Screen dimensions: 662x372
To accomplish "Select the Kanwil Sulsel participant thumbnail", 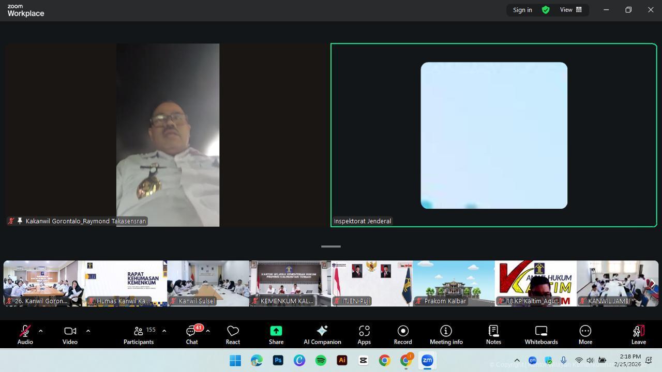I will click(x=208, y=283).
